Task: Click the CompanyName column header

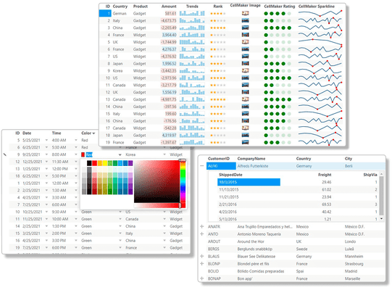Action: (251, 159)
